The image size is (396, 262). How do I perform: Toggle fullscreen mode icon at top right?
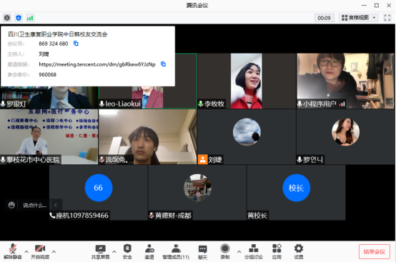click(387, 18)
